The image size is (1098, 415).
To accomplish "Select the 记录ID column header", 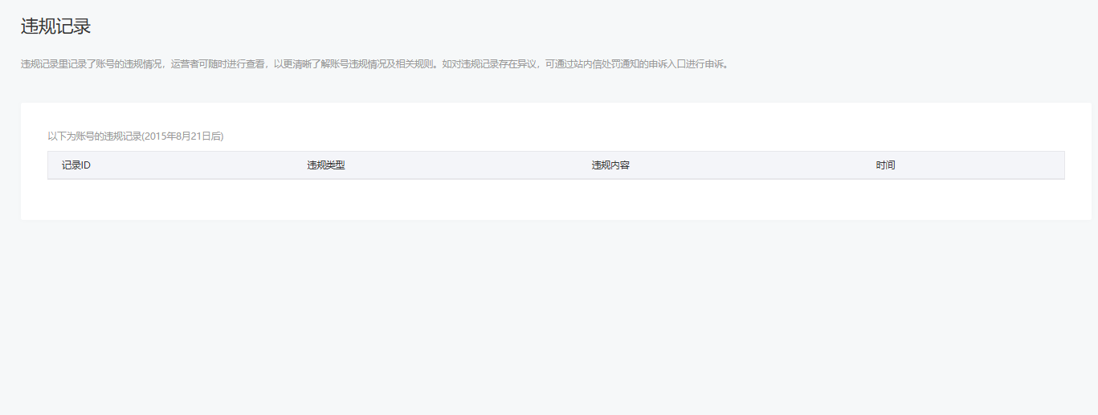I will coord(76,165).
